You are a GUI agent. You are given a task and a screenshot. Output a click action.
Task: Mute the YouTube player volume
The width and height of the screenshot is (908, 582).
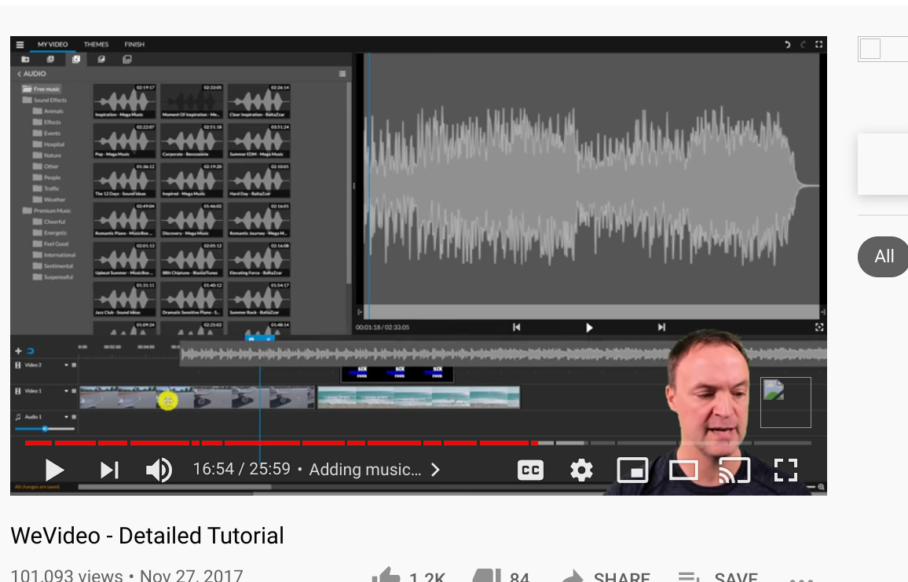point(159,470)
